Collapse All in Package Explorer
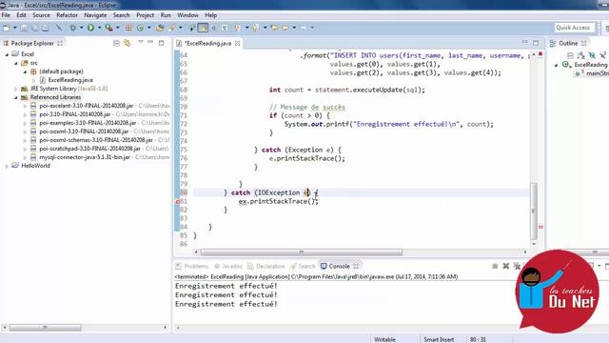609x343 pixels. [x=116, y=43]
